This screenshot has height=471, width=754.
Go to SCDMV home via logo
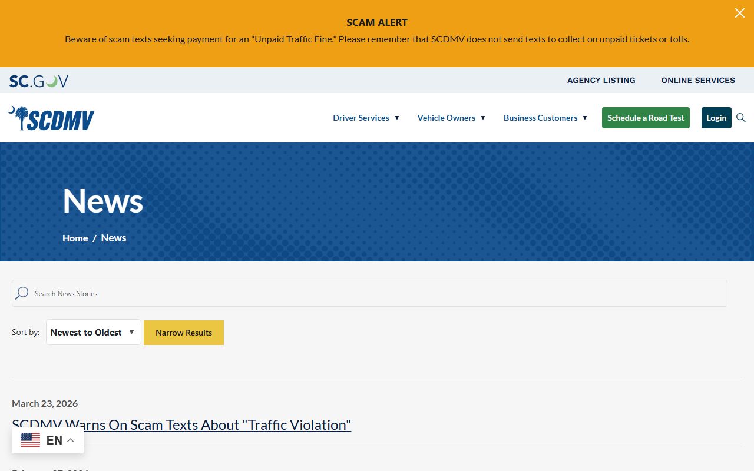coord(51,118)
